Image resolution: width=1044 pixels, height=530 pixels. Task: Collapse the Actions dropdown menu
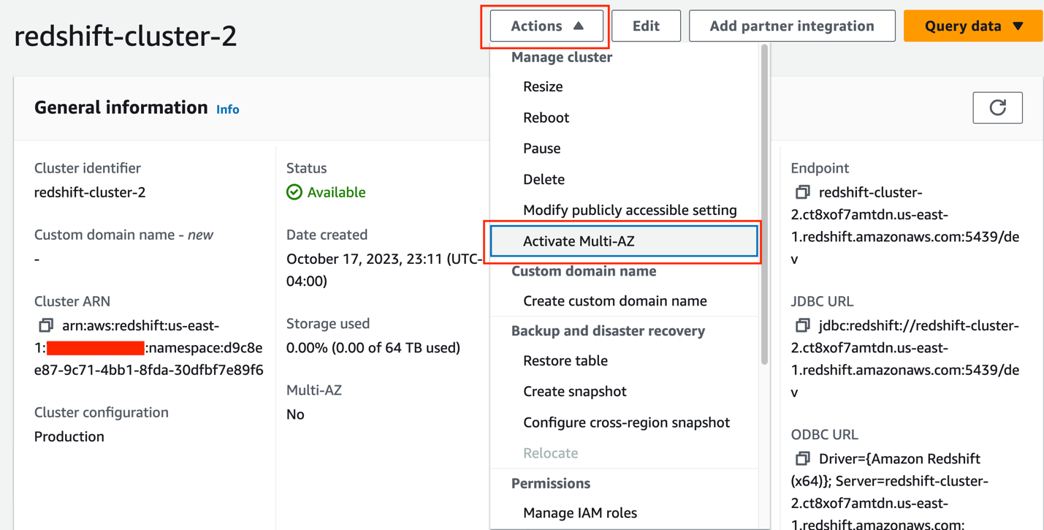click(x=546, y=26)
